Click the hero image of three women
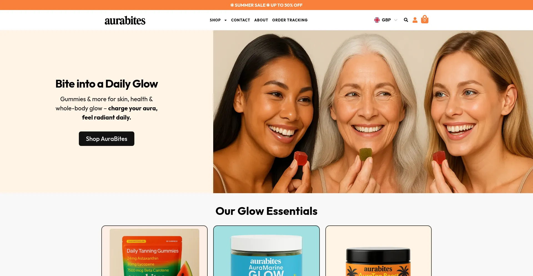The width and height of the screenshot is (533, 276). click(x=373, y=112)
